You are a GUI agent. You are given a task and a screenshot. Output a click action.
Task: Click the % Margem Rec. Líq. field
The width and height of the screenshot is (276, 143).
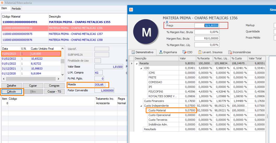[x=207, y=45]
